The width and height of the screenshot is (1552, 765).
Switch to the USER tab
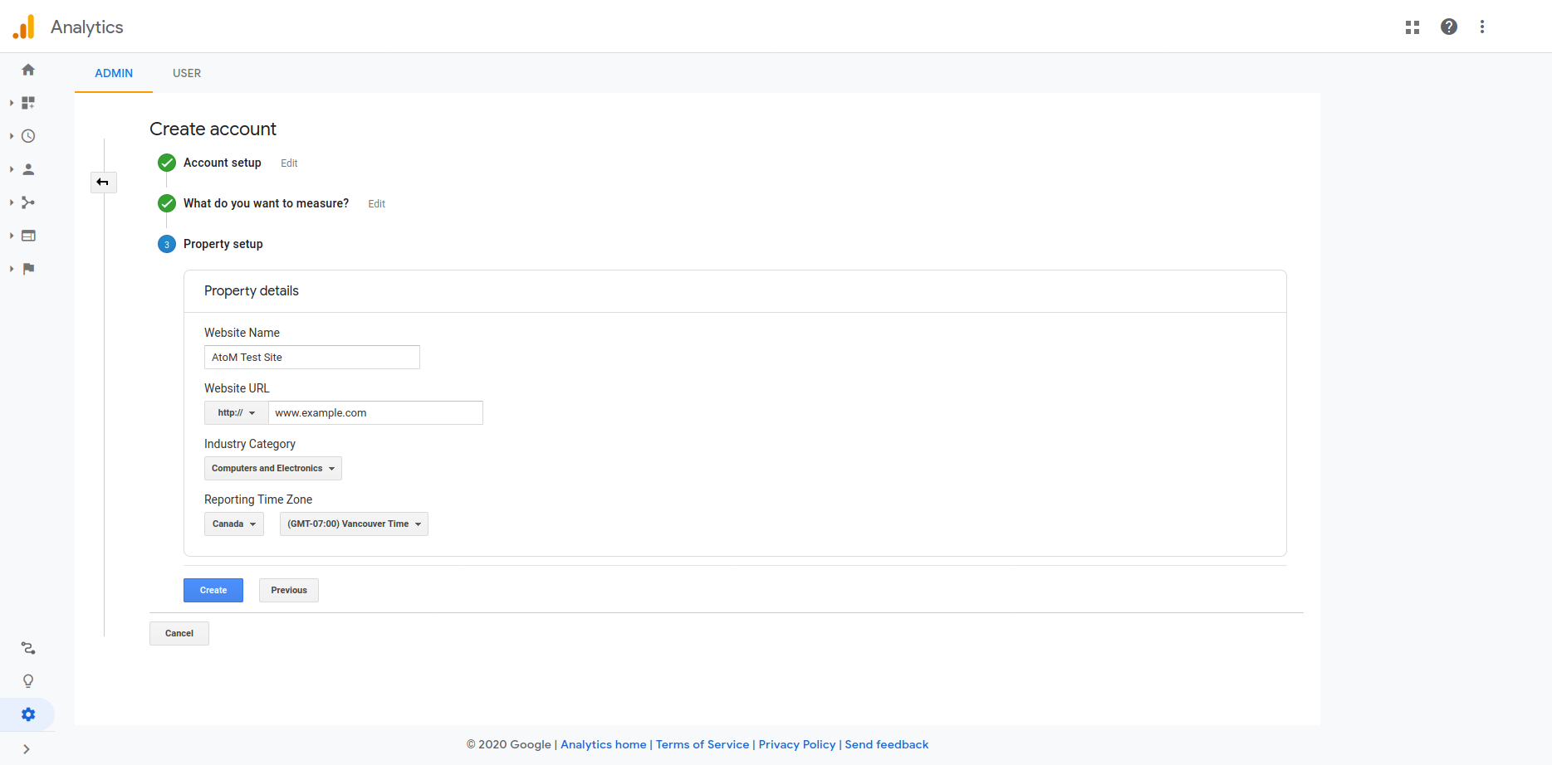coord(187,73)
